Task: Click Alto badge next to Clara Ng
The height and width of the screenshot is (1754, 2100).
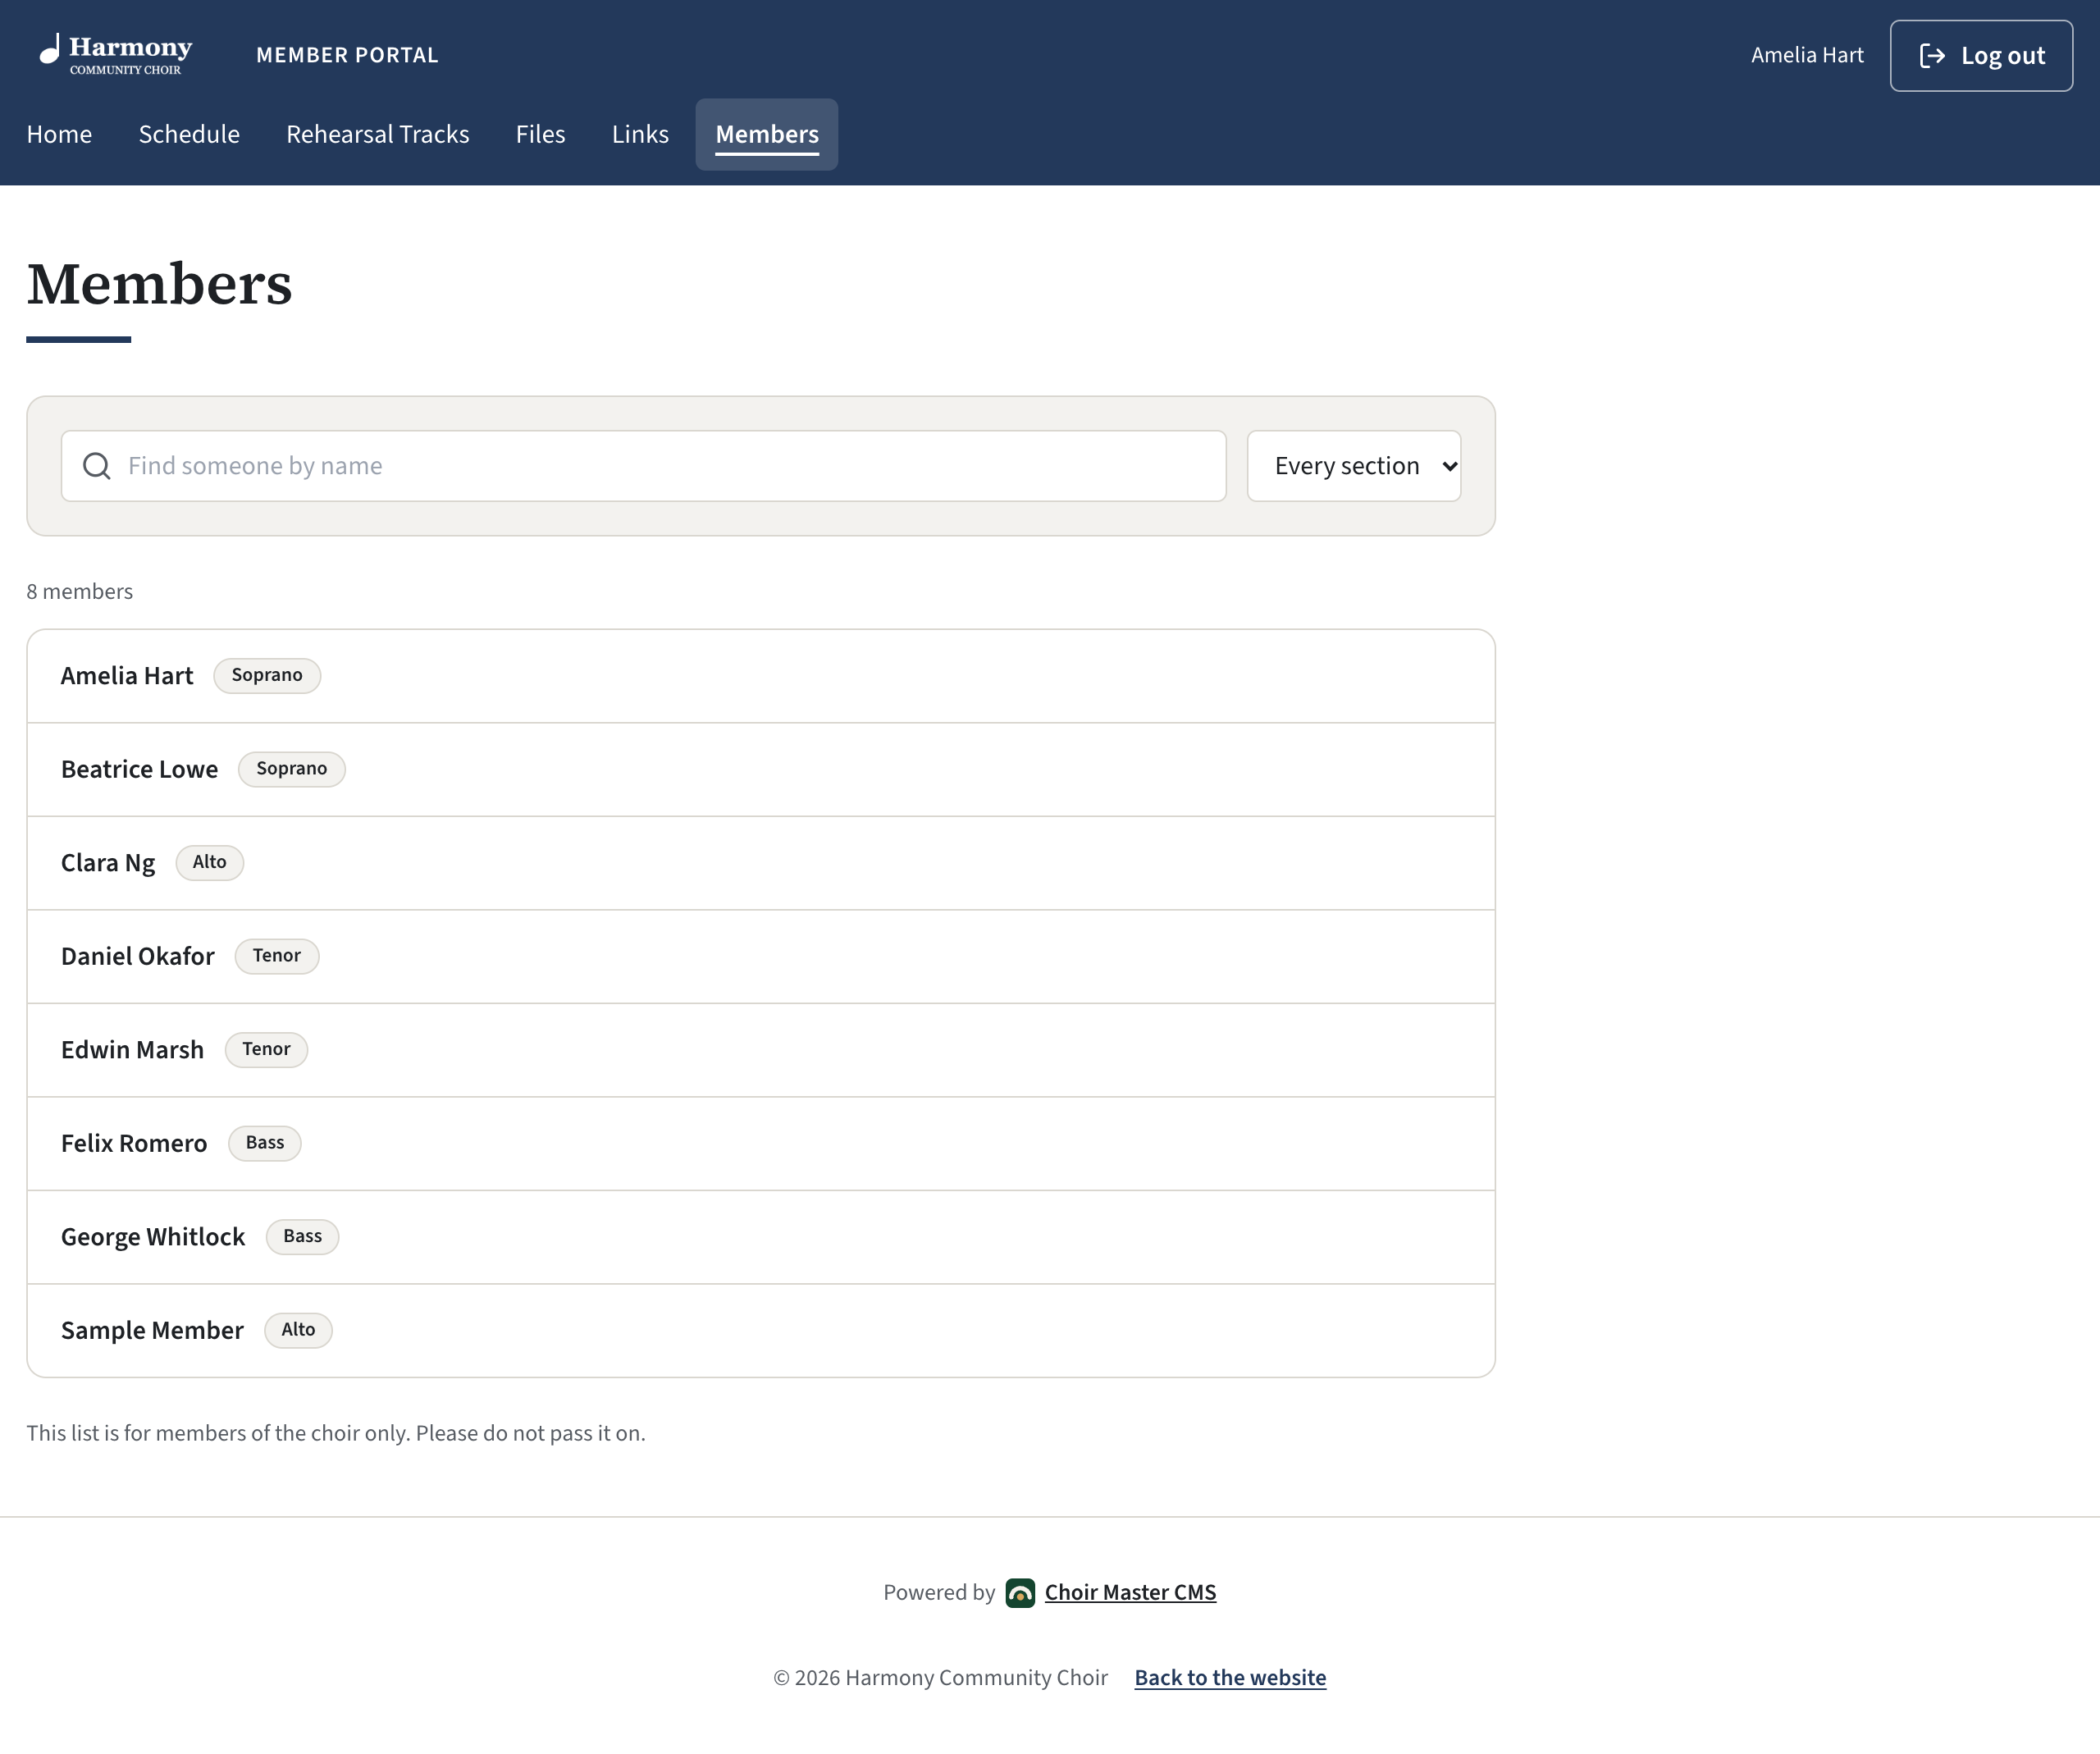Action: pyautogui.click(x=210, y=862)
